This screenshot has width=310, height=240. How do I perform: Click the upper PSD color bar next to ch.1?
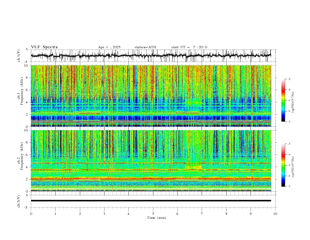click(283, 100)
